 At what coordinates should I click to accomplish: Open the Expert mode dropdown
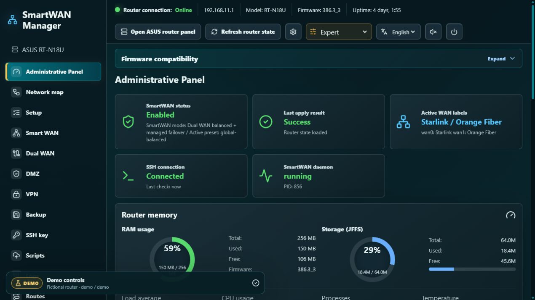pyautogui.click(x=339, y=32)
